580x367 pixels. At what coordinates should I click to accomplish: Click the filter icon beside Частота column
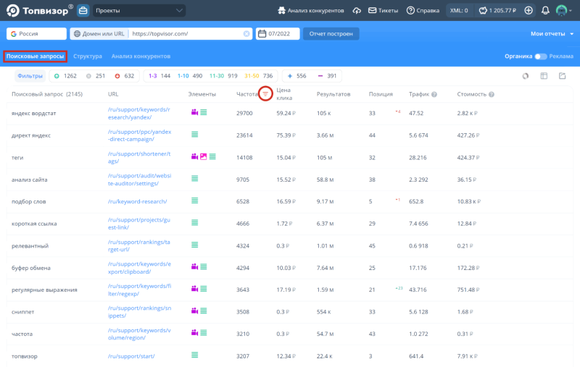(266, 94)
